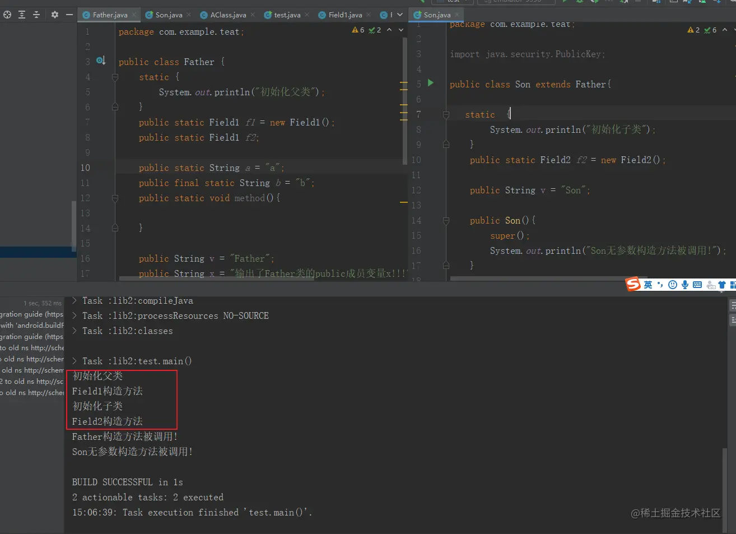Open the test.java tab
The height and width of the screenshot is (534, 736).
pos(287,15)
